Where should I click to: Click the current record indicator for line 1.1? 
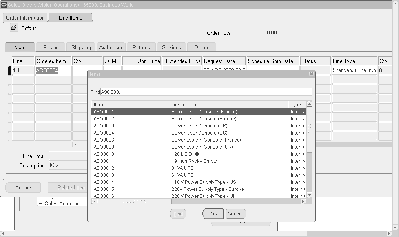tap(10, 70)
